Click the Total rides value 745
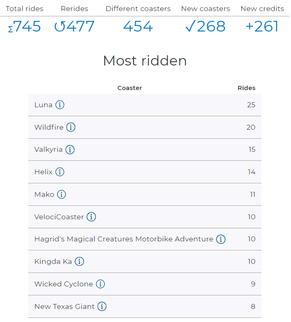Viewport: 291px width, 322px height. [25, 27]
